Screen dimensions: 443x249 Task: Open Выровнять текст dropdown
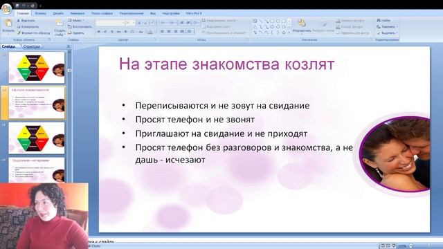click(217, 27)
